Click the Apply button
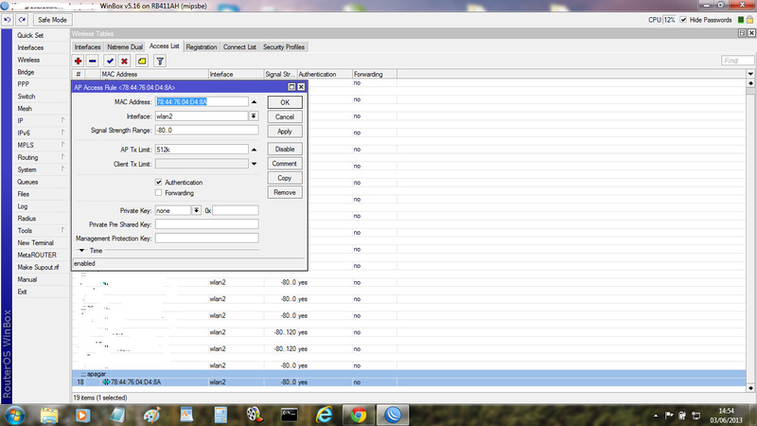The width and height of the screenshot is (757, 426). (x=285, y=132)
